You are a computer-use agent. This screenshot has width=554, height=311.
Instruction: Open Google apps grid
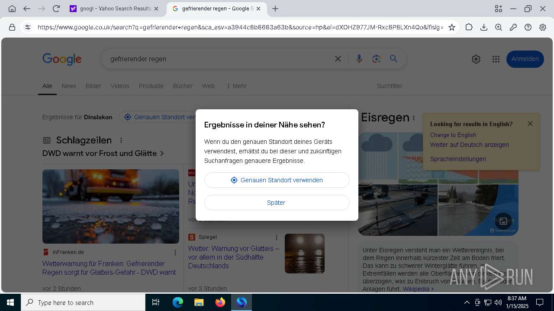[x=496, y=59]
